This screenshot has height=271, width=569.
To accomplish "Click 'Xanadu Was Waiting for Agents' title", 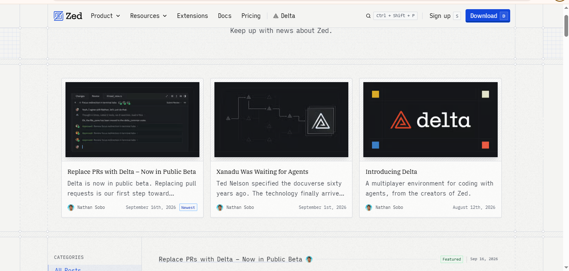I will (262, 172).
